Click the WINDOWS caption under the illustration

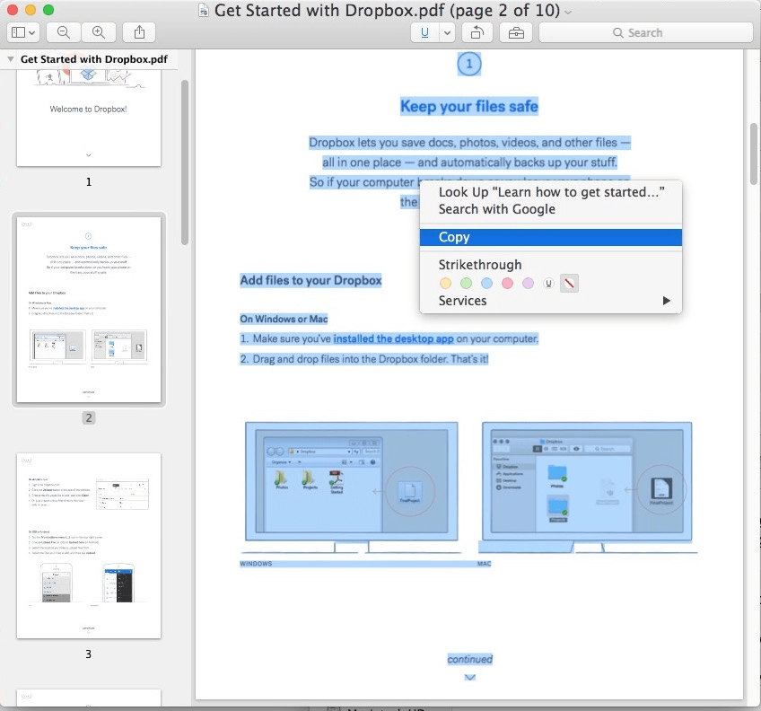click(256, 564)
